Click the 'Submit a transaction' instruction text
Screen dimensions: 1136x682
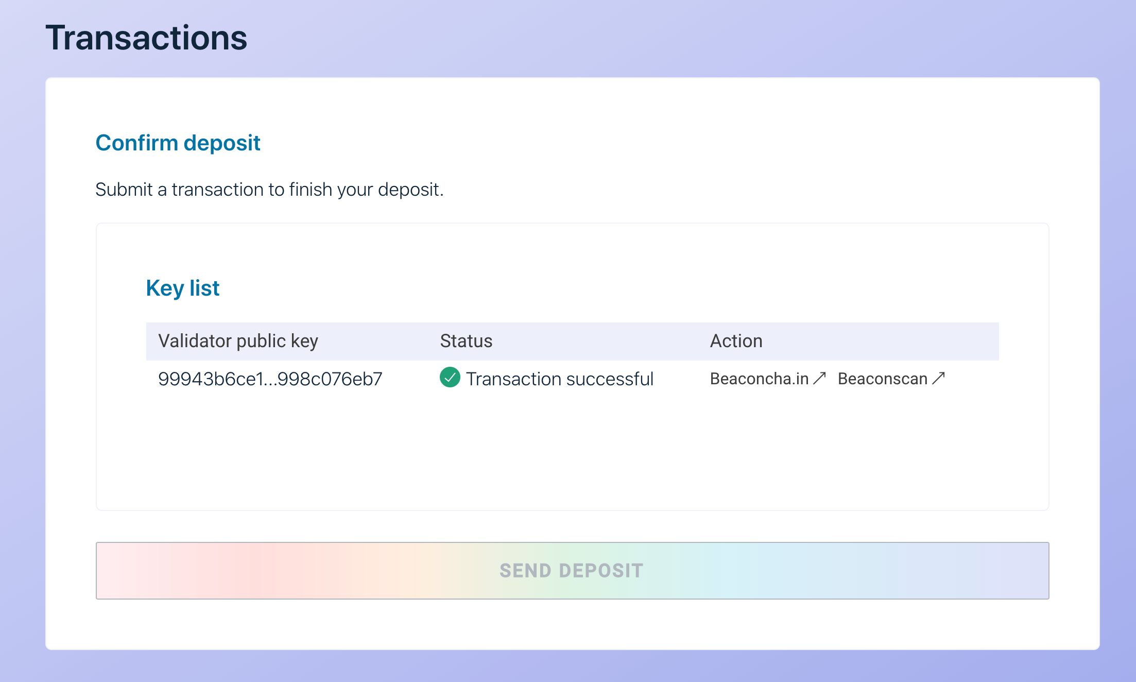pyautogui.click(x=269, y=190)
